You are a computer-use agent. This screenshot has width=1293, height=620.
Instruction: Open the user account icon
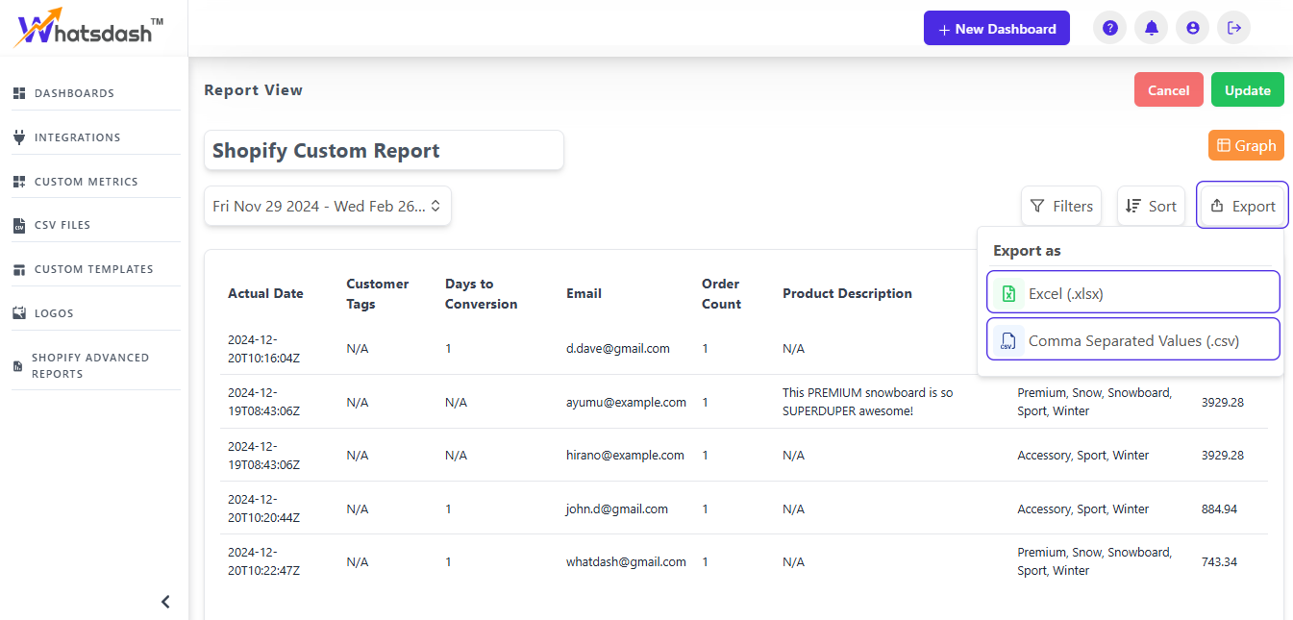(x=1193, y=29)
